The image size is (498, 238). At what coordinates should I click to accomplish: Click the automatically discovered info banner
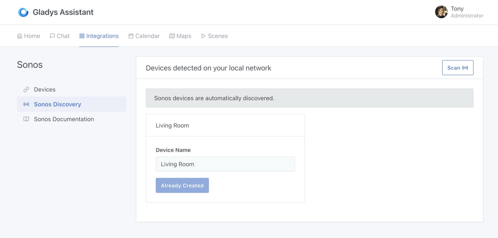click(309, 98)
